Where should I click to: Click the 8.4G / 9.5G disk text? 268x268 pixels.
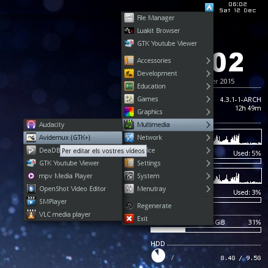coord(240,258)
